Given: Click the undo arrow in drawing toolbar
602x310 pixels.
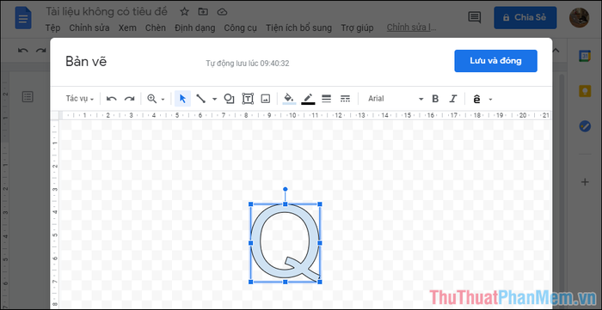Looking at the screenshot, I should click(x=111, y=99).
